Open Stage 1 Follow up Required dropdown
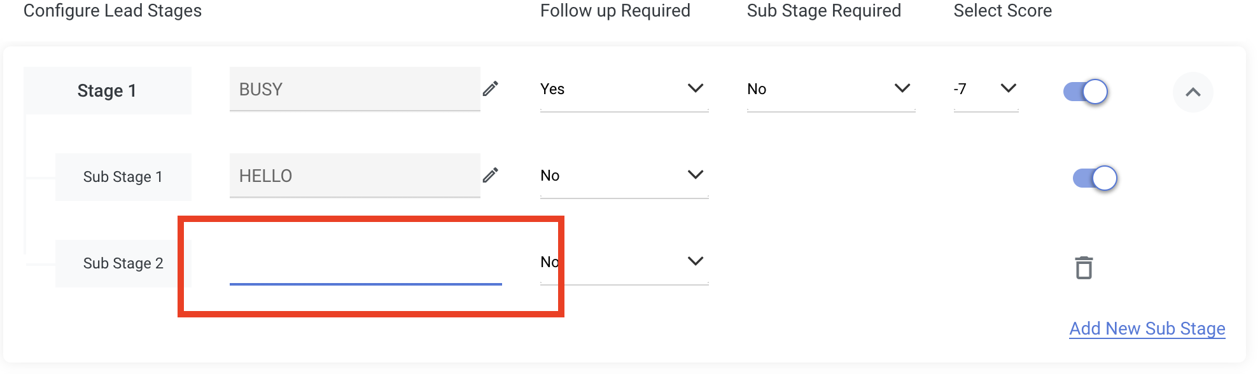This screenshot has width=1260, height=374. tap(624, 89)
